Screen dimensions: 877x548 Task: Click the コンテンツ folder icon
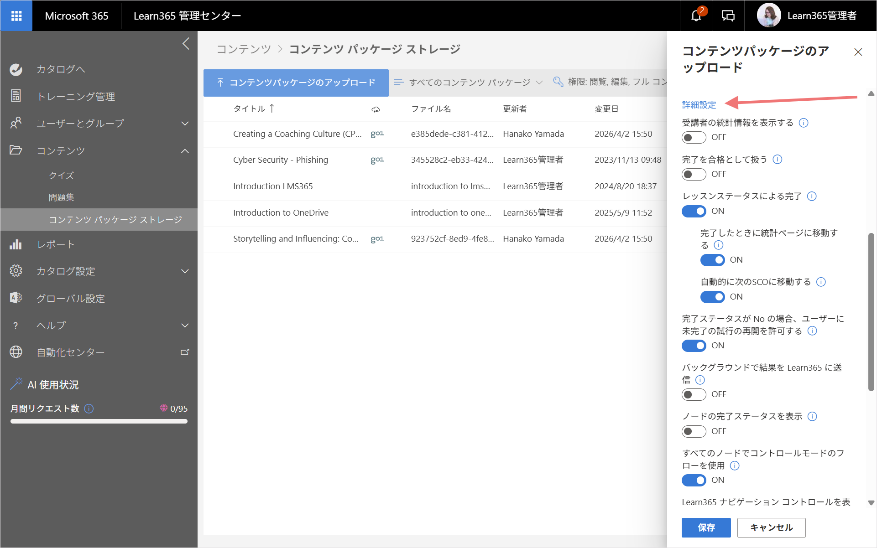pos(16,150)
